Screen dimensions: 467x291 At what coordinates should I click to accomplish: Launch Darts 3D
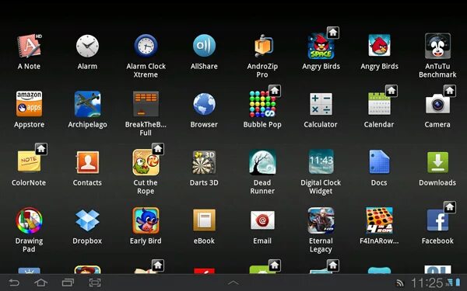click(204, 162)
